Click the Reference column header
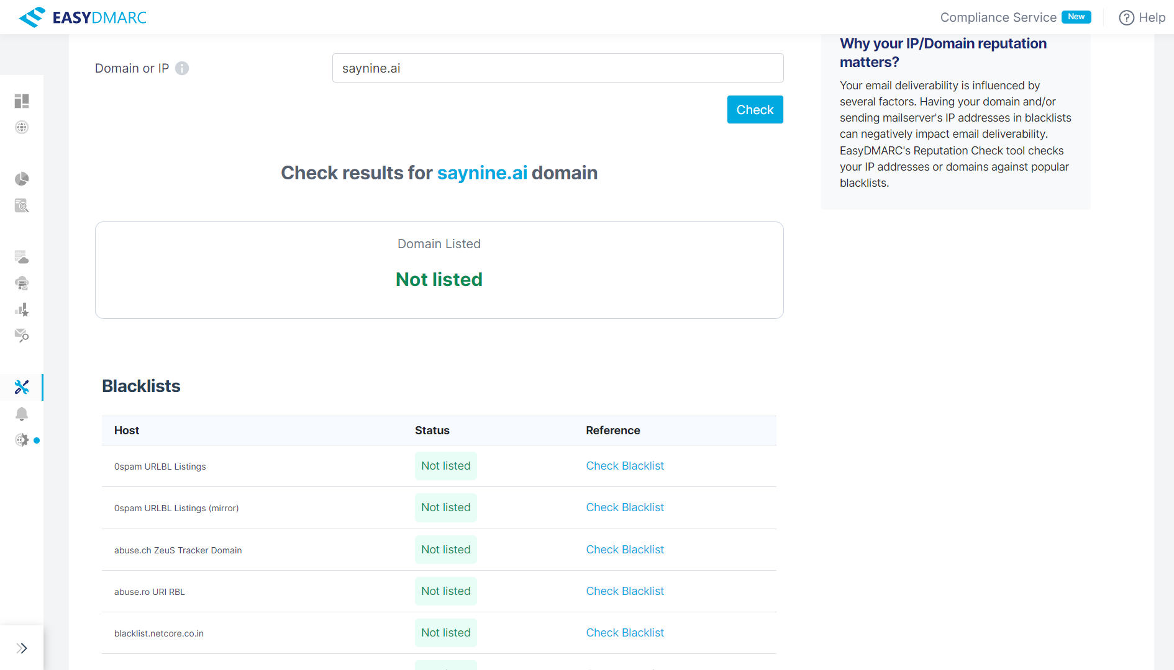The height and width of the screenshot is (670, 1174). click(x=613, y=431)
